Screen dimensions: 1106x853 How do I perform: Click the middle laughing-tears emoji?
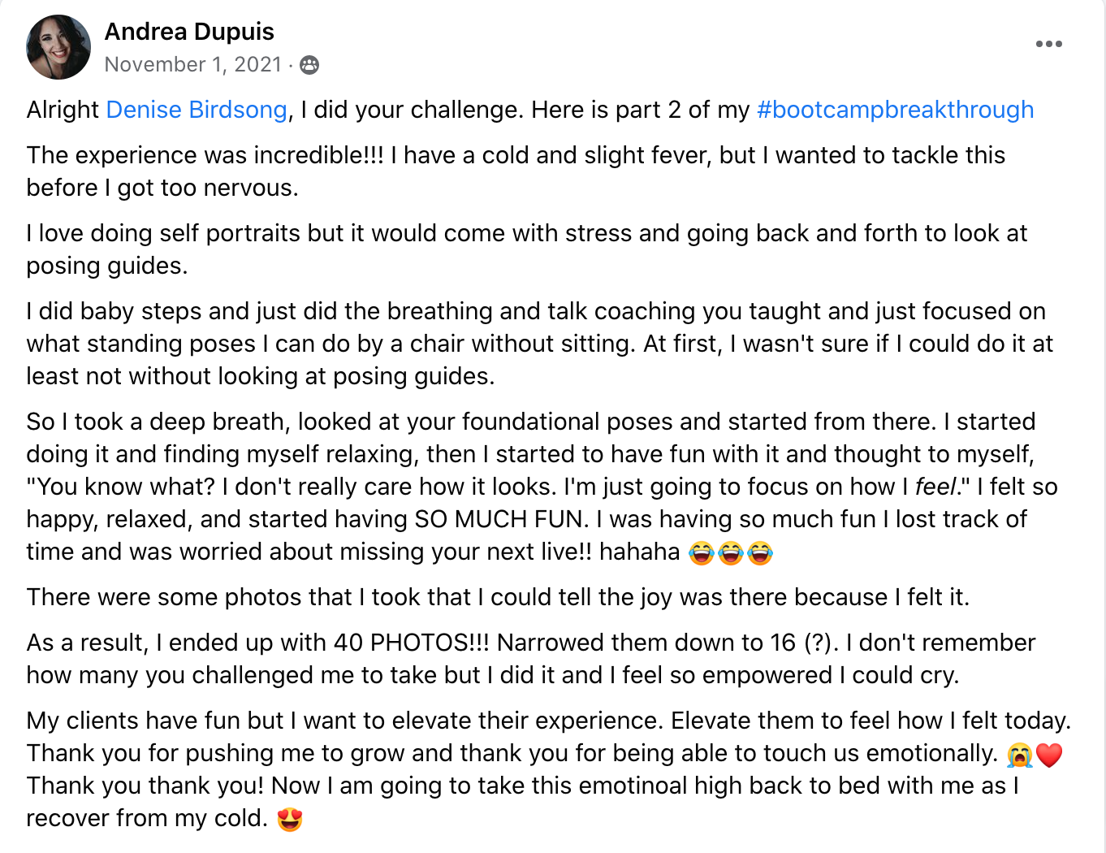pyautogui.click(x=731, y=552)
